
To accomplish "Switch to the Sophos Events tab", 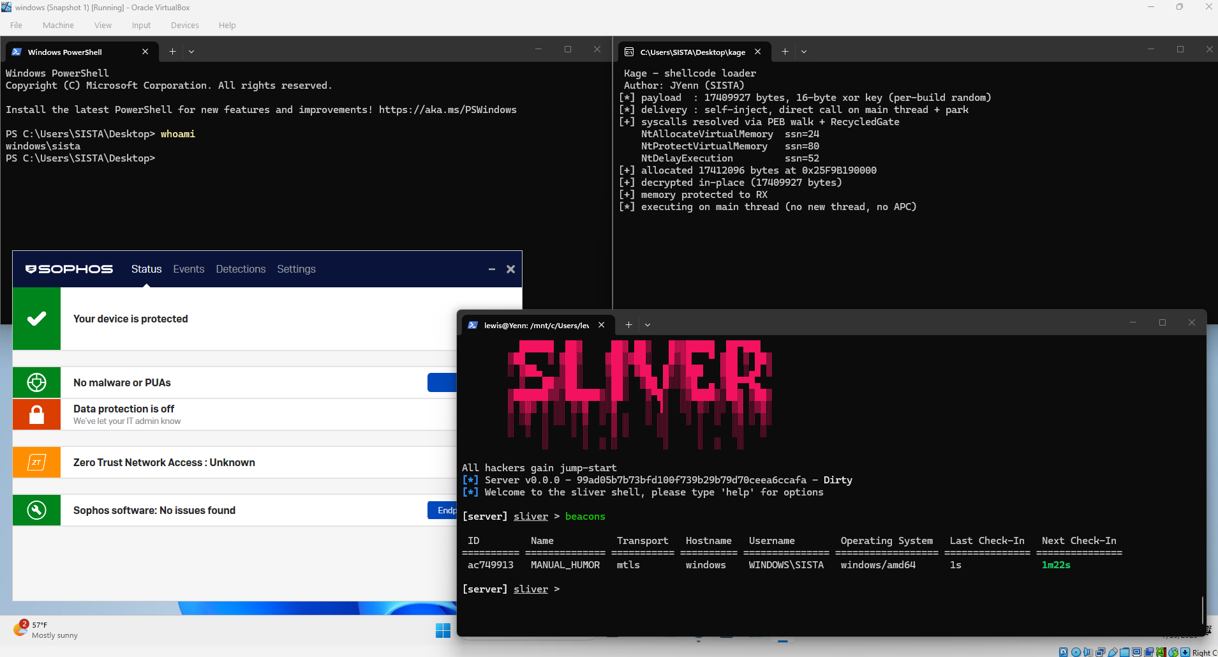I will (189, 269).
